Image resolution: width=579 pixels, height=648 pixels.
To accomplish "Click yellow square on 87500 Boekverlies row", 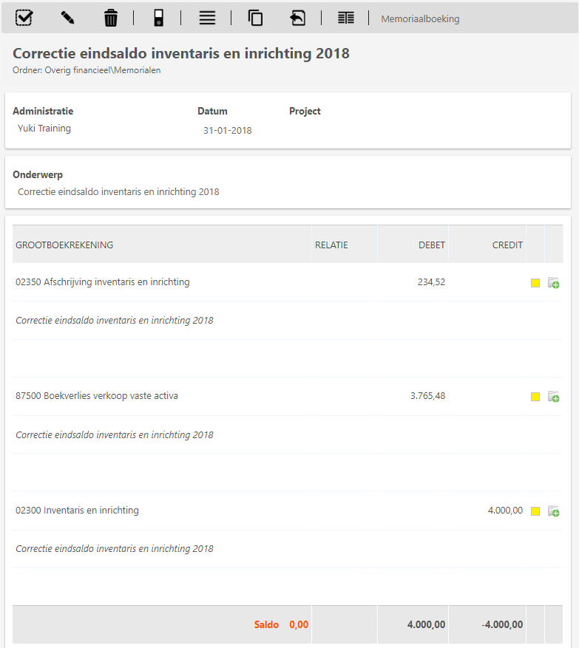I will [x=535, y=397].
